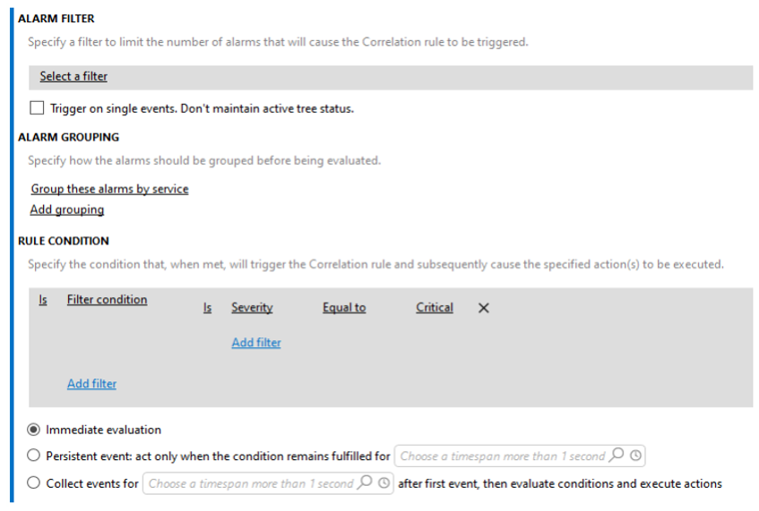
Task: Click the clock icon in the Collect events timespan field
Action: point(384,483)
